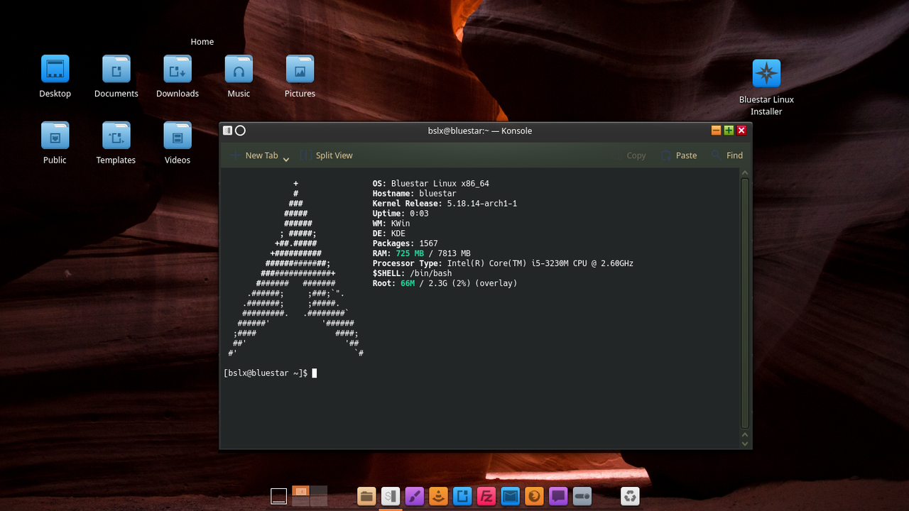Click Split View in Konsole toolbar
Image resolution: width=909 pixels, height=511 pixels.
coord(326,155)
